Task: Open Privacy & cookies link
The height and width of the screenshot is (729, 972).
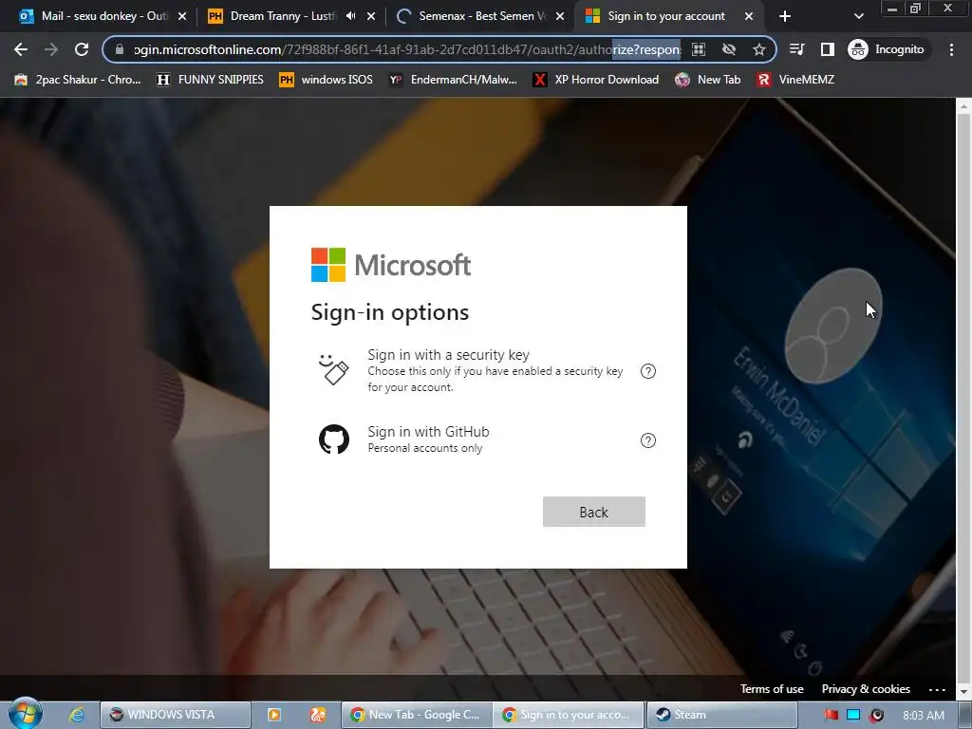Action: point(866,689)
